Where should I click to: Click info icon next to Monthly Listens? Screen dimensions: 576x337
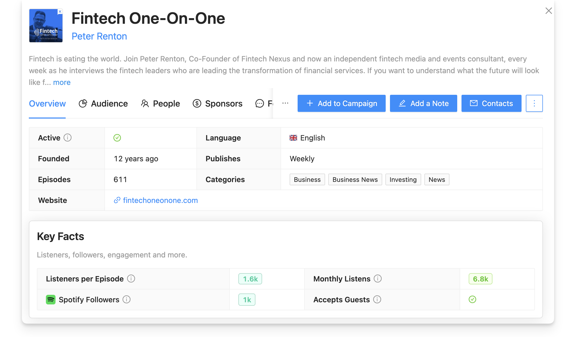[x=378, y=279]
